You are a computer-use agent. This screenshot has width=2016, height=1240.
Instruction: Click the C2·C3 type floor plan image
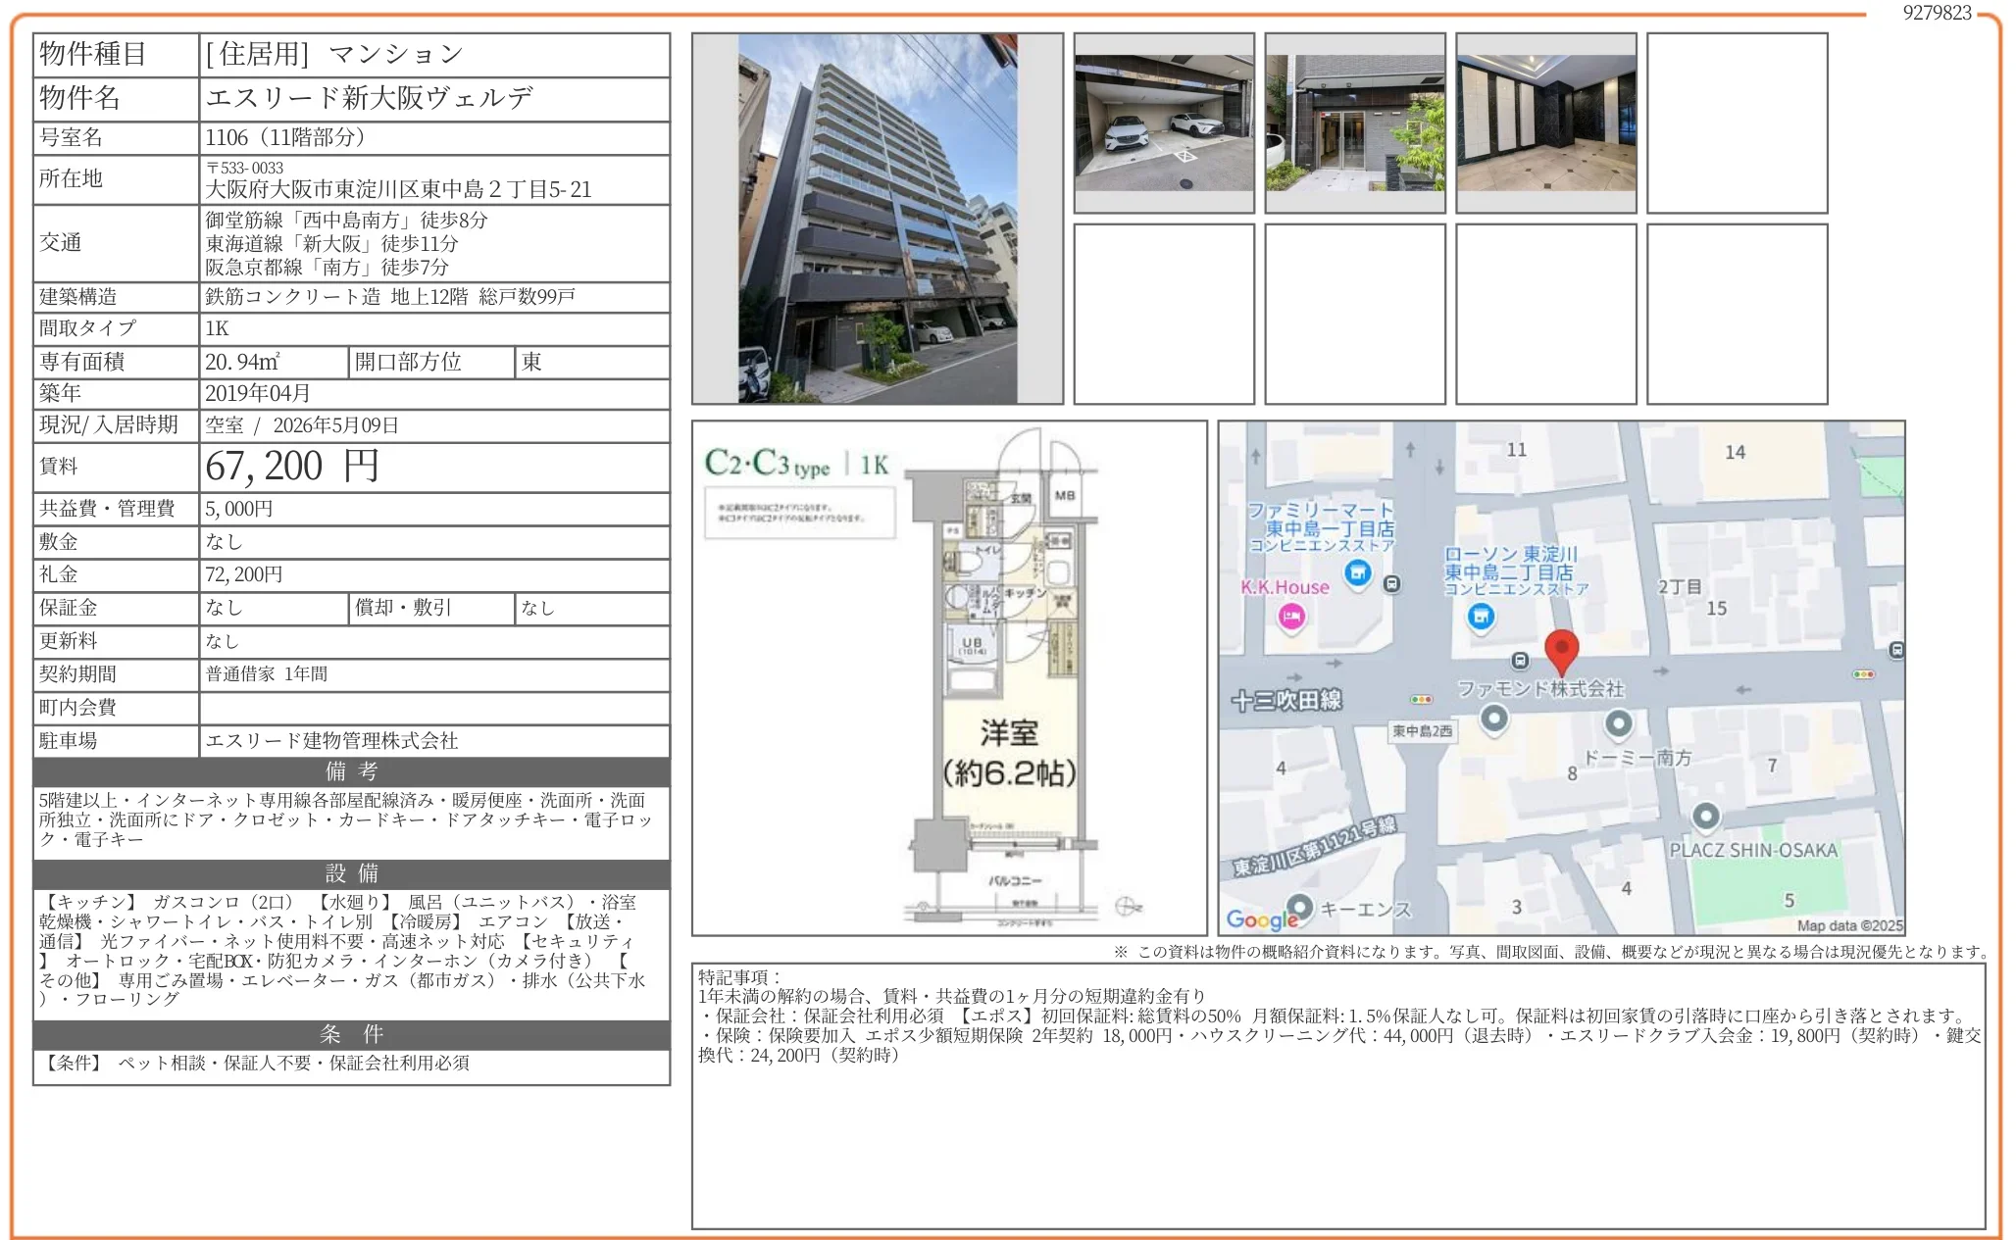click(948, 677)
